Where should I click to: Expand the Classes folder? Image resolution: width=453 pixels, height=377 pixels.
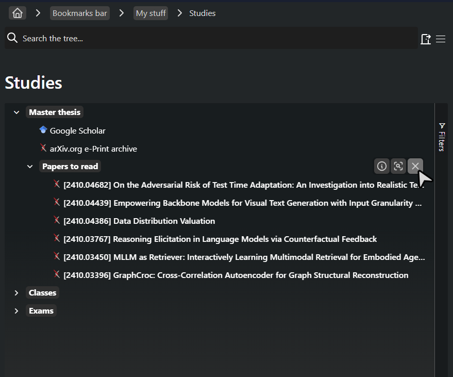[16, 293]
